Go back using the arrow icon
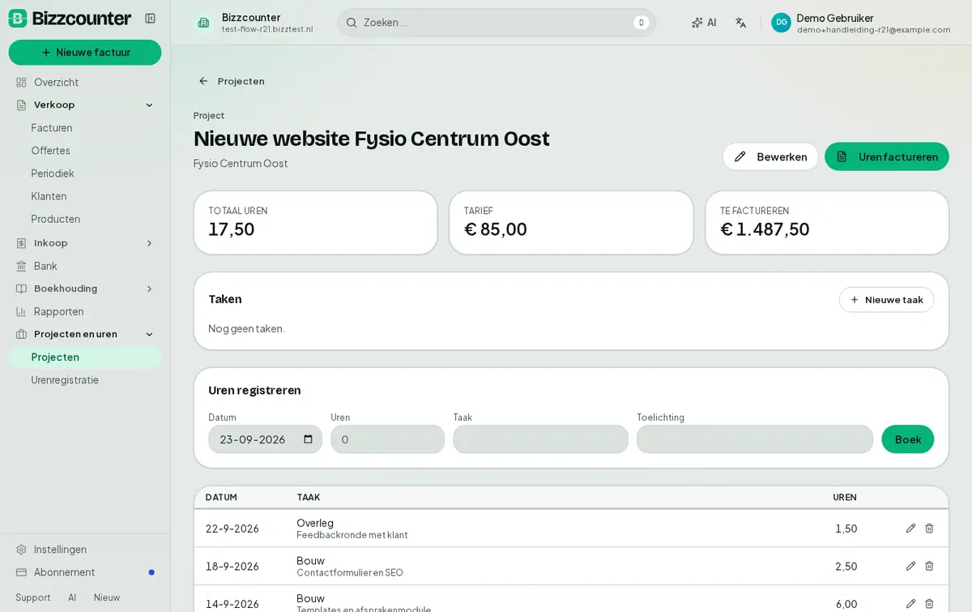The width and height of the screenshot is (972, 612). [203, 81]
